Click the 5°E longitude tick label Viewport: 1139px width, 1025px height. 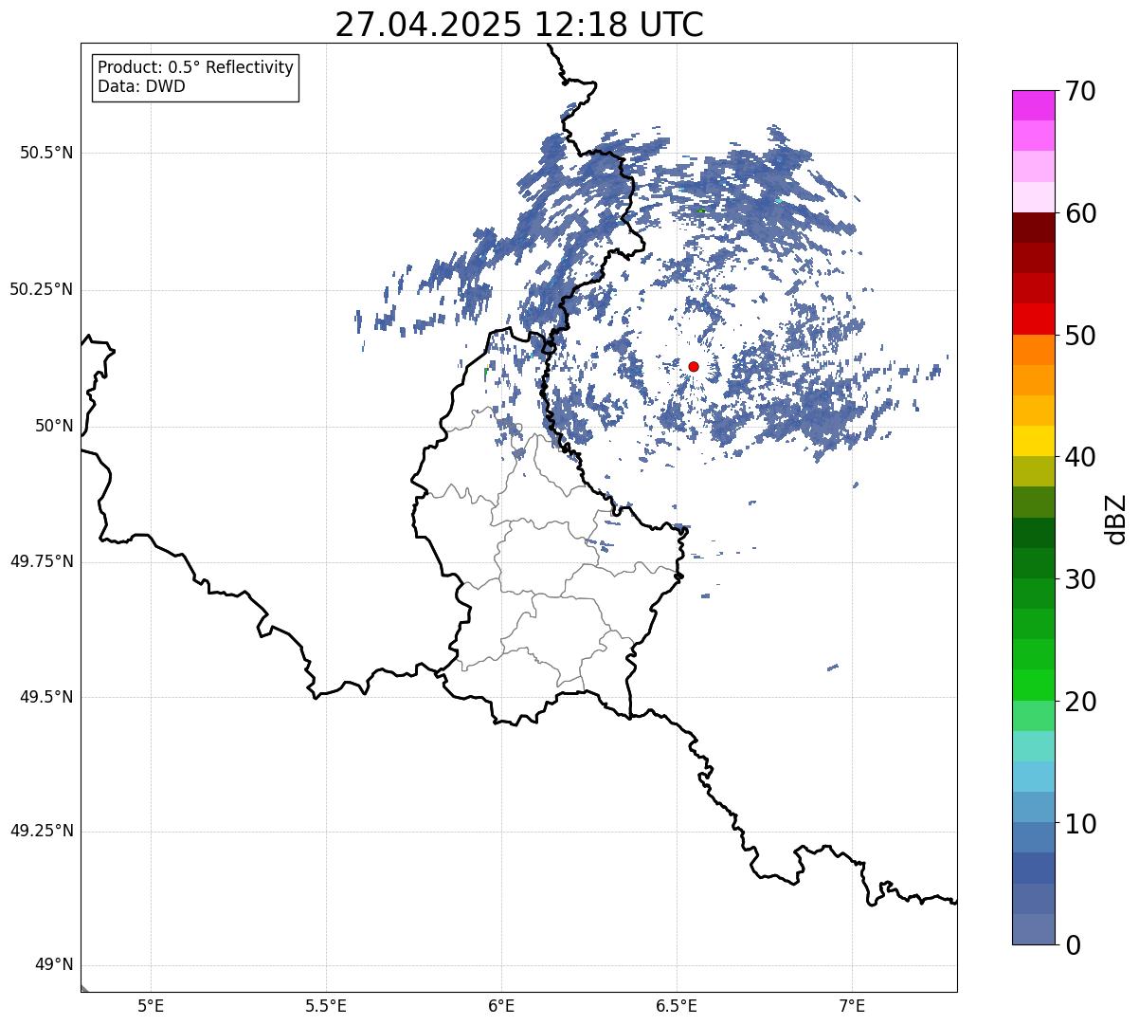pos(151,1005)
